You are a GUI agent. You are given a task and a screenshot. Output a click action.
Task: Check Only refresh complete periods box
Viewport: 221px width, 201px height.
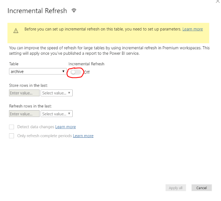pyautogui.click(x=12, y=136)
